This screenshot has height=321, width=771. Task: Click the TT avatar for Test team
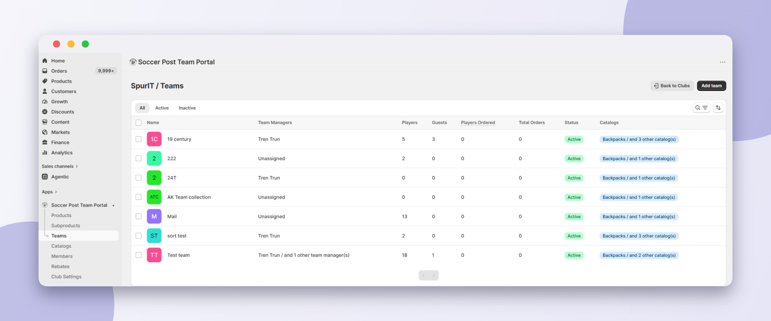[x=154, y=255]
